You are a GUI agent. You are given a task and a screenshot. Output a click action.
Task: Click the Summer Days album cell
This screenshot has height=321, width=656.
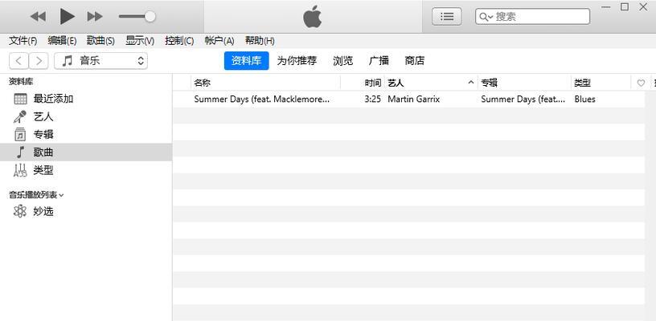coord(523,100)
